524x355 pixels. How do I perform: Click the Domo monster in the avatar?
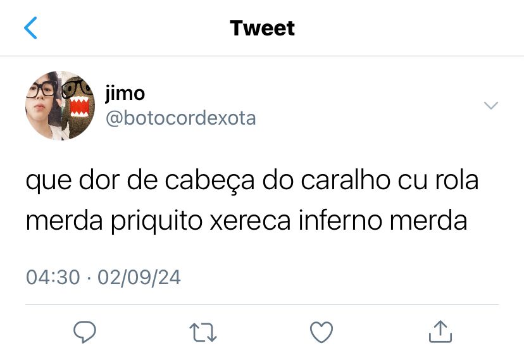pos(78,106)
